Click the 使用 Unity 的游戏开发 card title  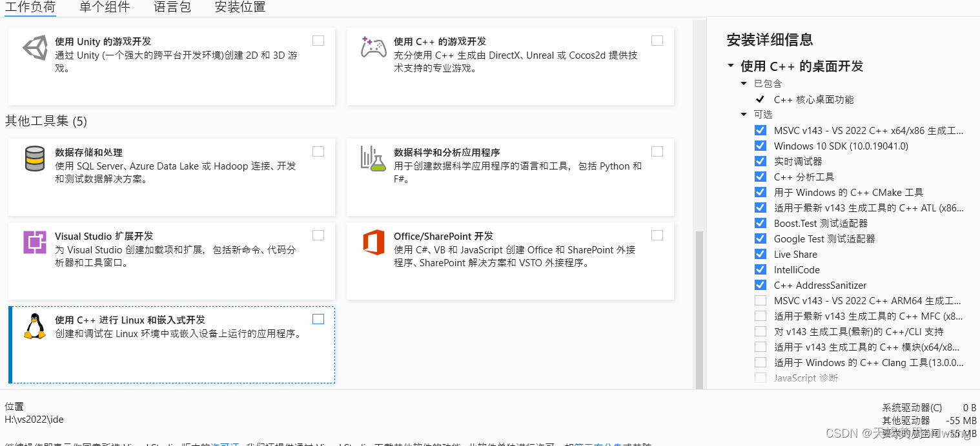103,41
